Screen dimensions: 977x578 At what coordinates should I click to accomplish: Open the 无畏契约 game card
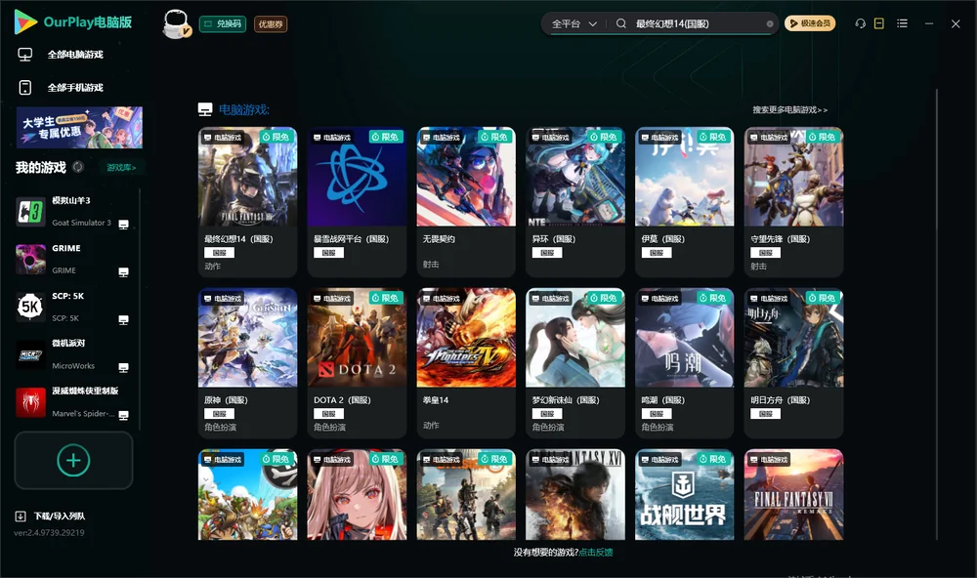pyautogui.click(x=466, y=202)
